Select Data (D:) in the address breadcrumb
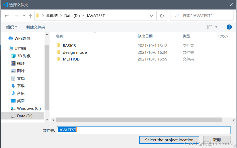Viewport: 237px width, 148px height. [72, 16]
